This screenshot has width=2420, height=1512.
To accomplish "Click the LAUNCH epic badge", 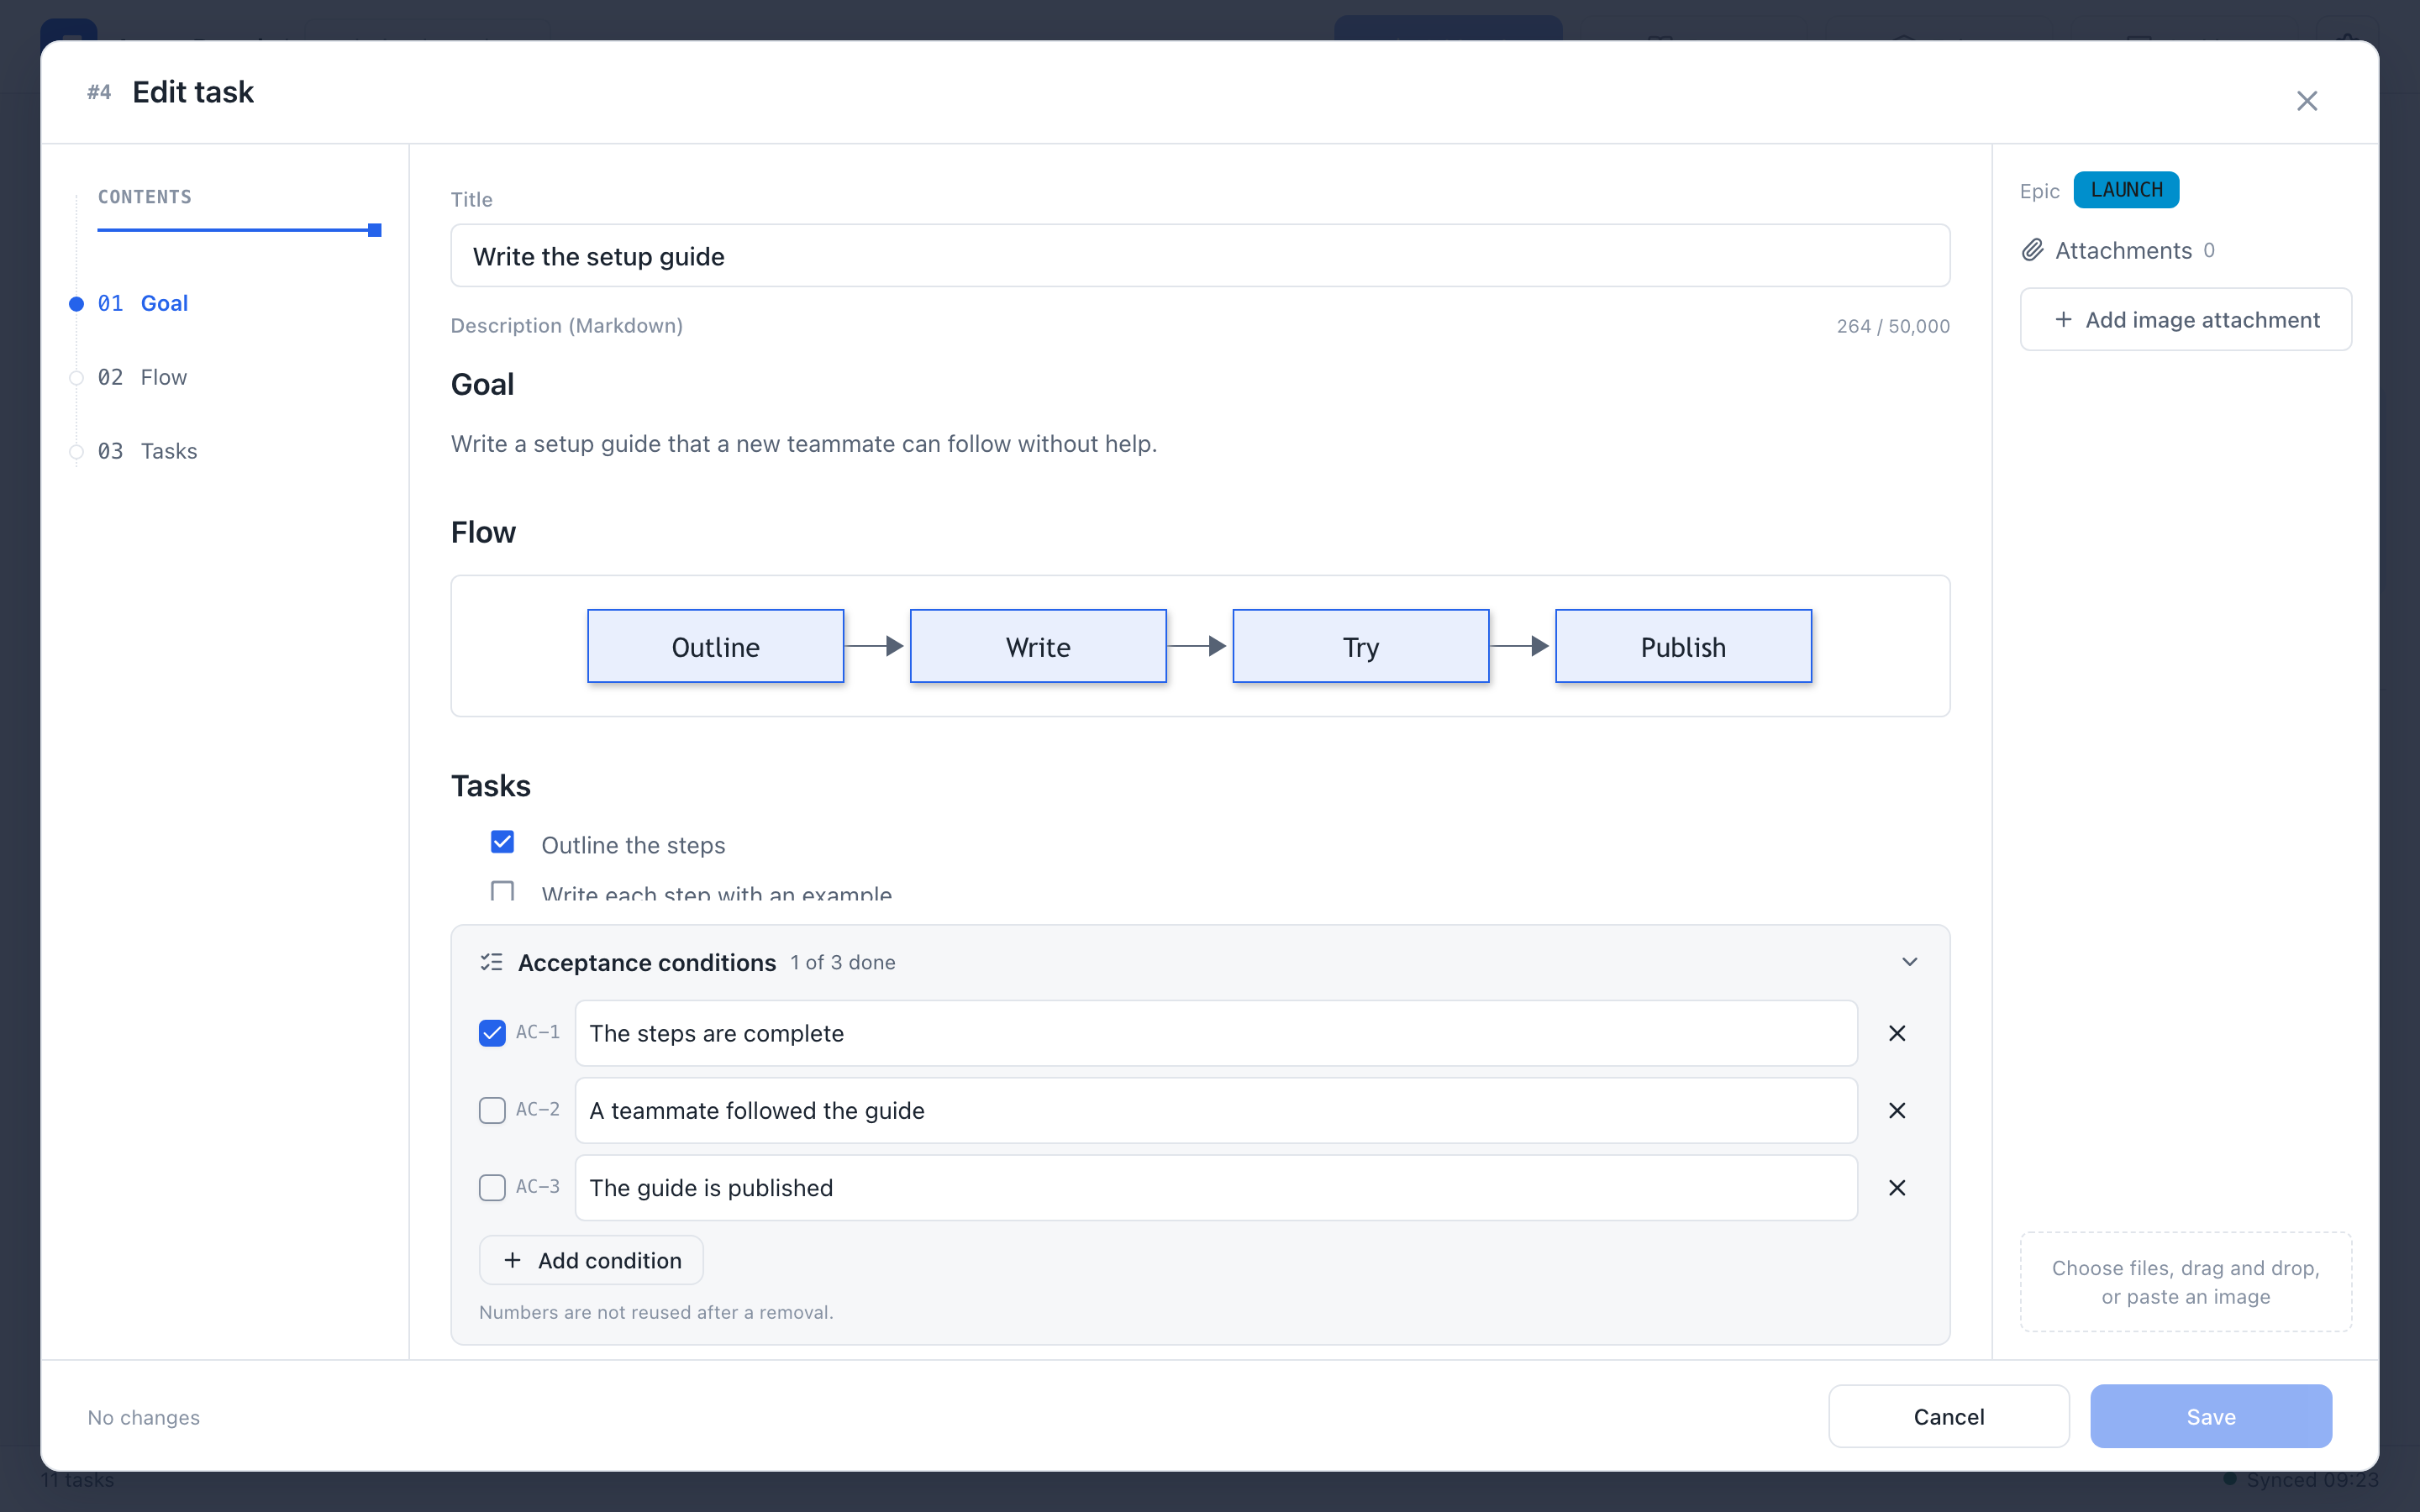I will 2126,190.
